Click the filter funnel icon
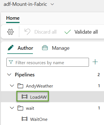Image resolution: width=104 pixels, height=125 pixels. [x=11, y=62]
